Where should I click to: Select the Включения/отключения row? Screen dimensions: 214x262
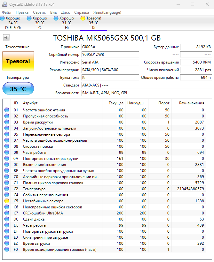[104, 165]
